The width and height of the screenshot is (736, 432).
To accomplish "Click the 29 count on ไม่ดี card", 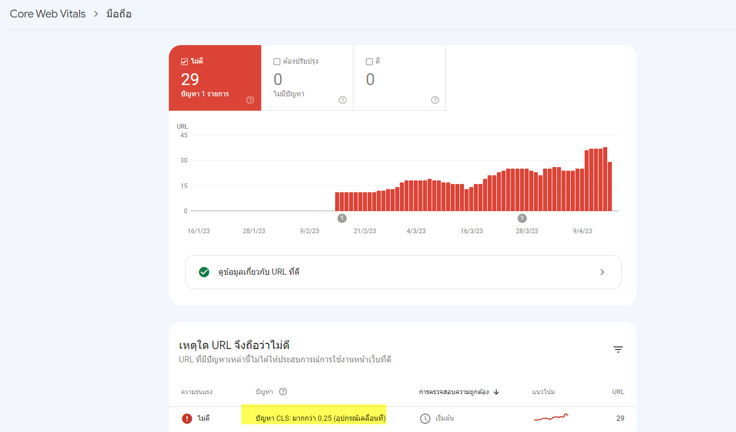I will (190, 79).
